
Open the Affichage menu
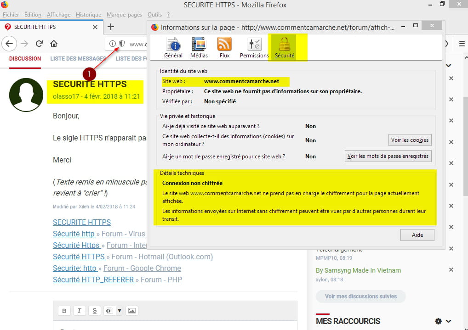point(58,15)
